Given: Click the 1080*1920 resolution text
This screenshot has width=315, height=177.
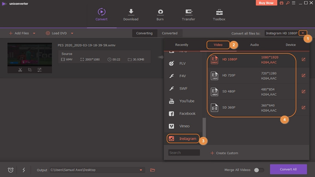Looking at the screenshot, I should [x=270, y=57].
